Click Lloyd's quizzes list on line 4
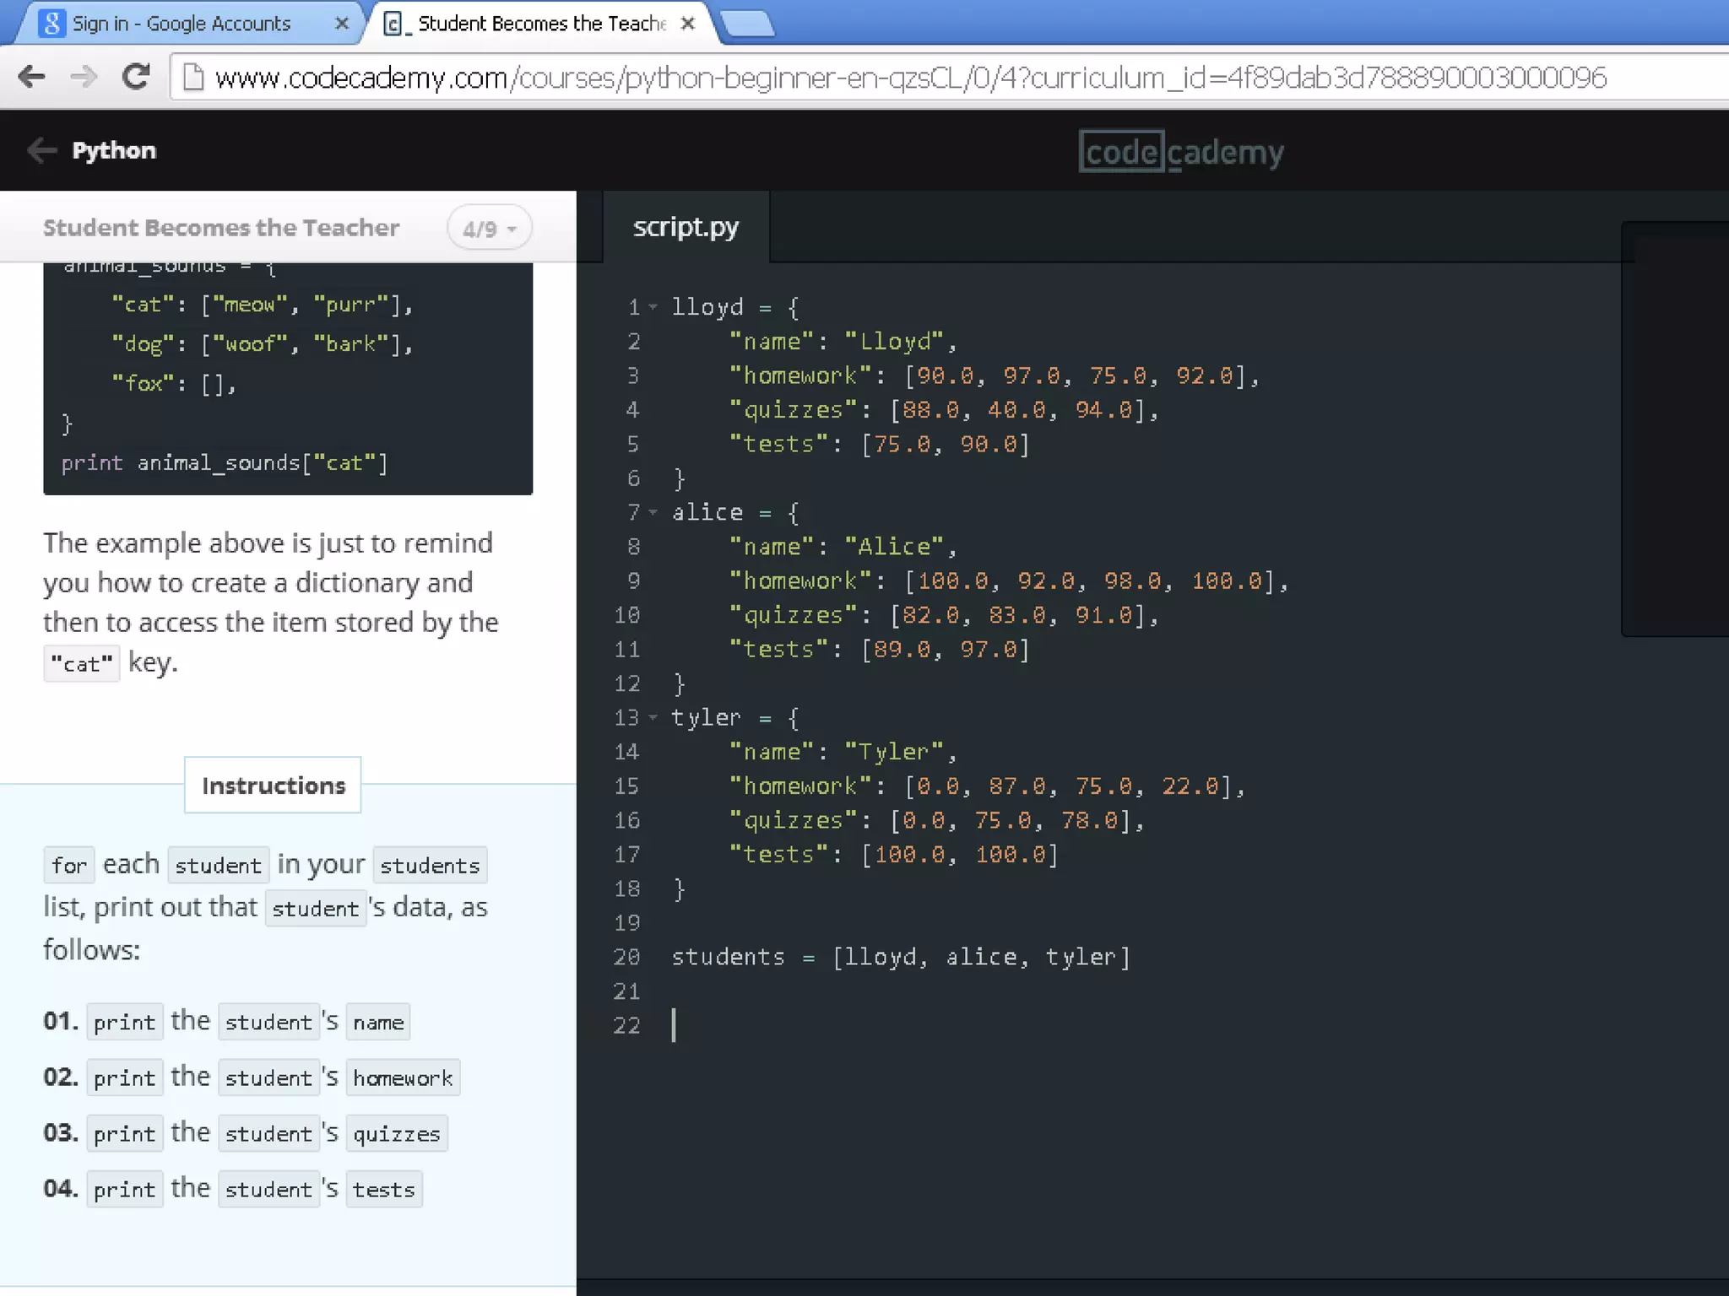The height and width of the screenshot is (1296, 1729). tap(944, 410)
